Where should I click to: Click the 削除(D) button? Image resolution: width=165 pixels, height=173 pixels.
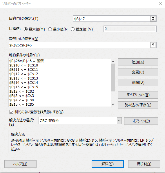(138, 82)
